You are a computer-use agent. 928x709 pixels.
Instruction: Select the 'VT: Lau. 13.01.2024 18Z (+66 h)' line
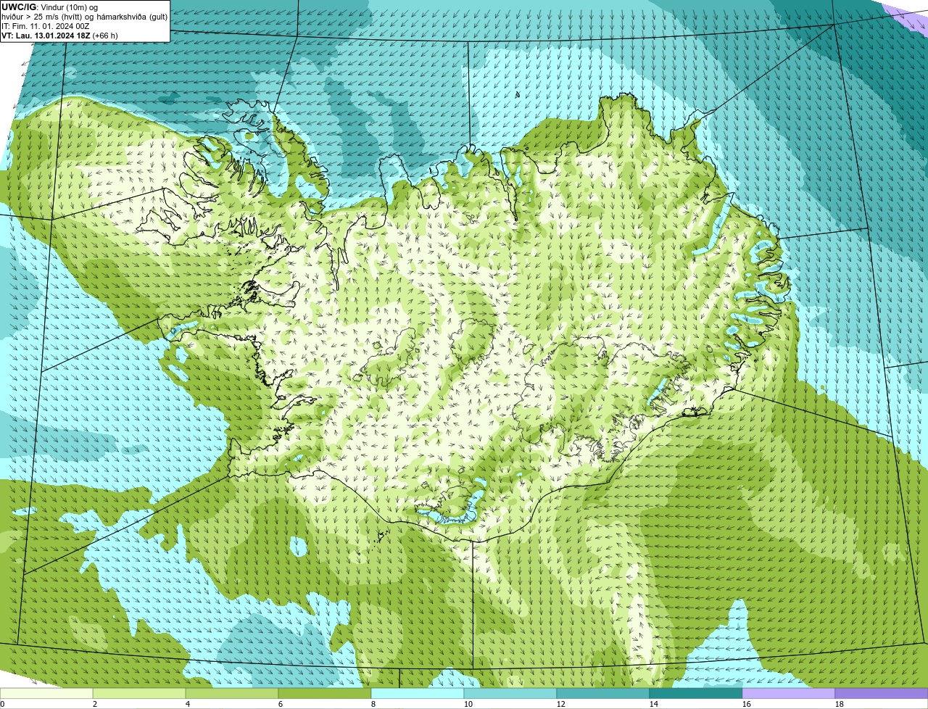pyautogui.click(x=59, y=35)
